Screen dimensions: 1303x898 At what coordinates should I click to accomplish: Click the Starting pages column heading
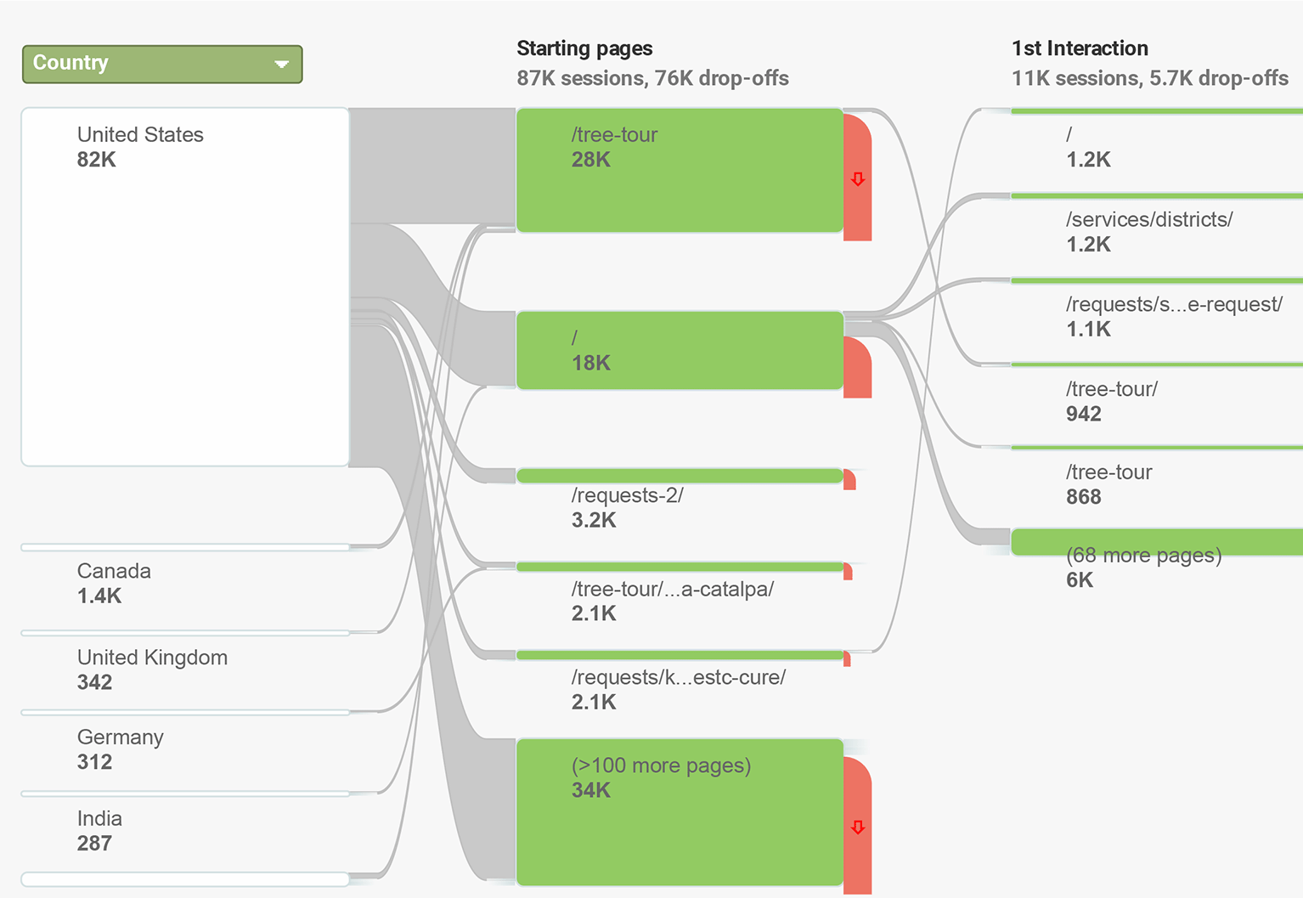click(584, 48)
